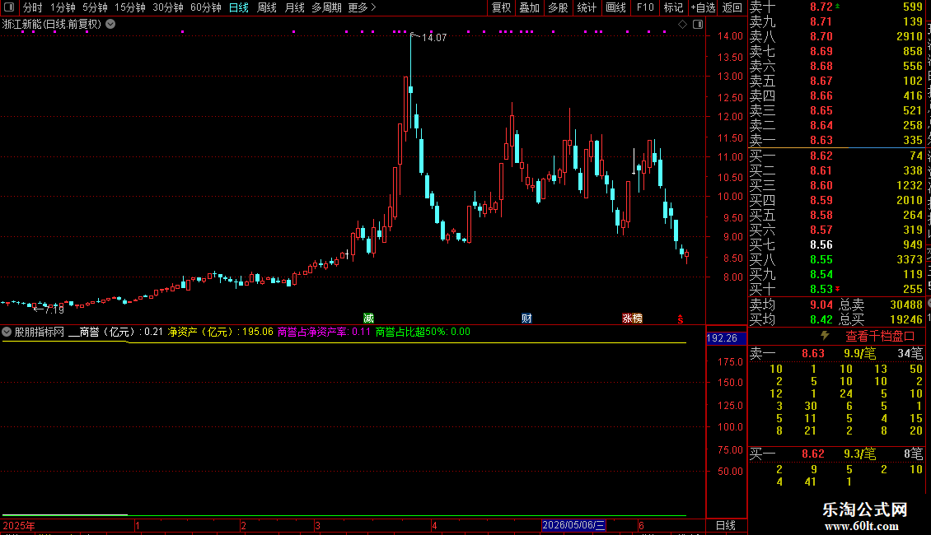The width and height of the screenshot is (931, 535).
Task: Select the 卖一 8.63 ask row
Action: point(836,140)
